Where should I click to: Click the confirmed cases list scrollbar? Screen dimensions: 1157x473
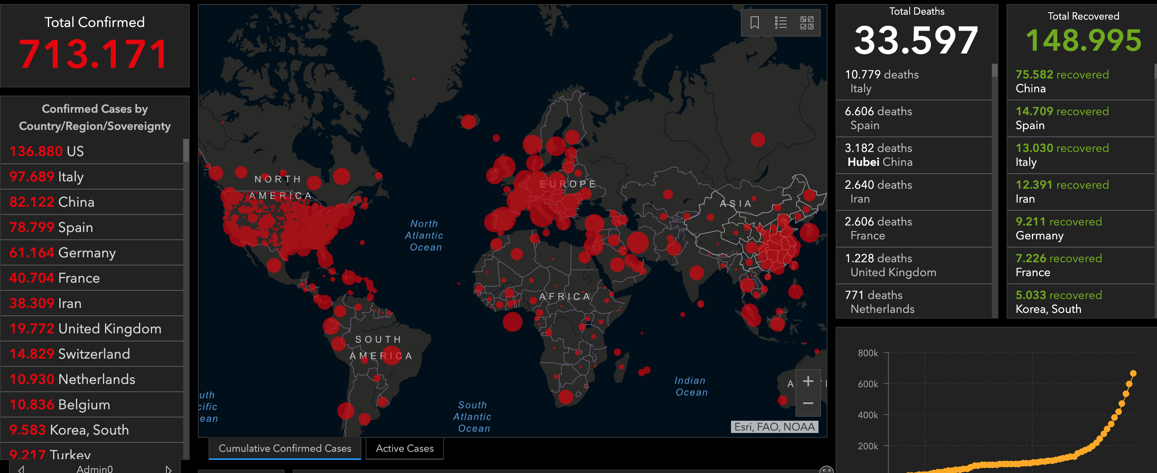point(186,151)
